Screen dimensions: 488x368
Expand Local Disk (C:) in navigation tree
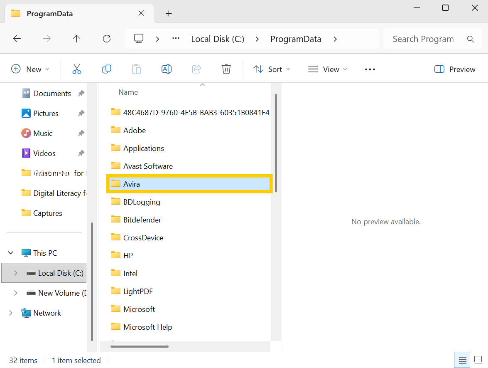coord(15,273)
